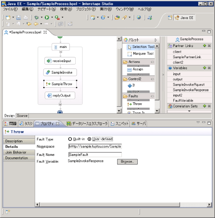
Task: Pick the Throw fault from palette
Action: click(x=135, y=104)
